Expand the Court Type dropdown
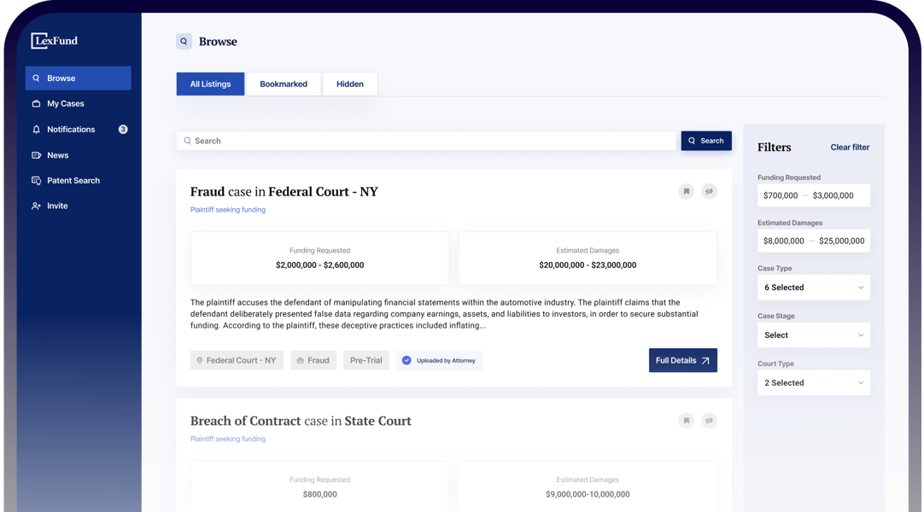The width and height of the screenshot is (924, 512). (x=813, y=383)
